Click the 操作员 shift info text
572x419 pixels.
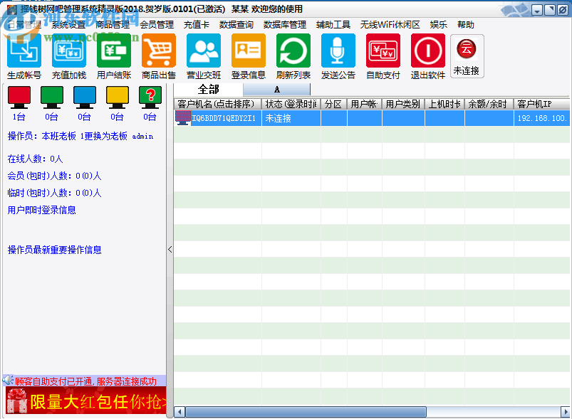[x=80, y=137]
